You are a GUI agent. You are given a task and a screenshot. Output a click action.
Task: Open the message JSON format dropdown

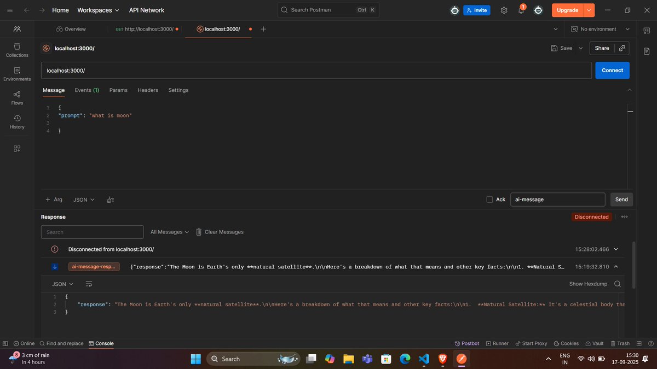pos(84,200)
